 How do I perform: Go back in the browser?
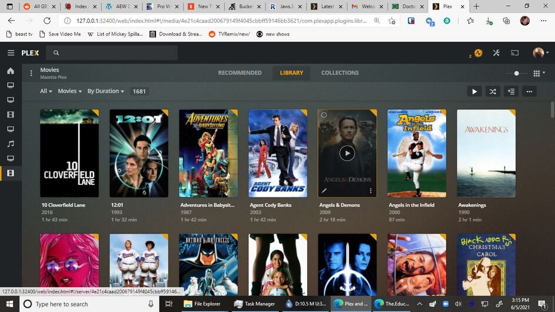tap(11, 21)
